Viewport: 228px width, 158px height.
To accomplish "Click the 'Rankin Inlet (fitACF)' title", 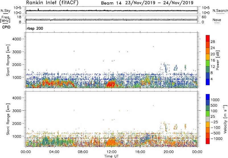I will coord(52,3).
